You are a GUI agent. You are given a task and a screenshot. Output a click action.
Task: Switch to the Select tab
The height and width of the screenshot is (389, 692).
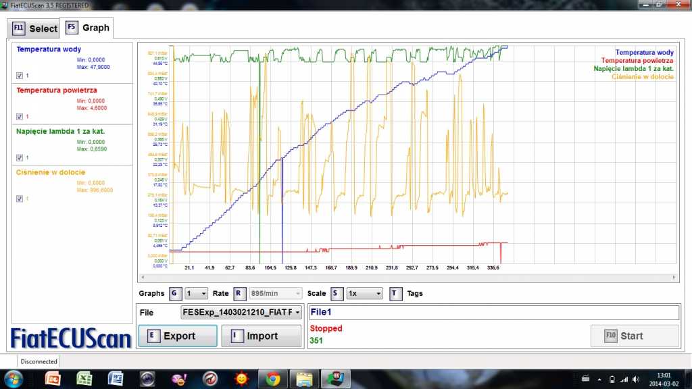pos(35,28)
